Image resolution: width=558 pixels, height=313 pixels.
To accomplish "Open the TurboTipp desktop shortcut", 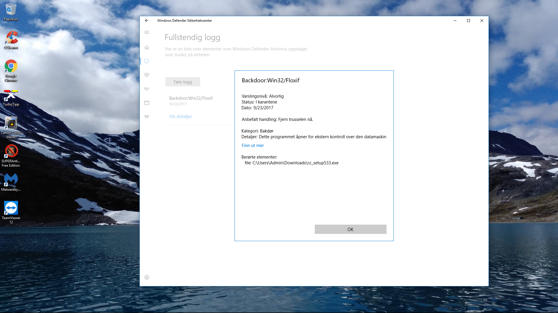I will (11, 98).
